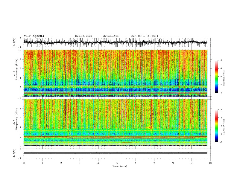Screen dimensions: 237x183
Task: Click the 'start UT = 3 :40: 1' label
Action: [145, 36]
